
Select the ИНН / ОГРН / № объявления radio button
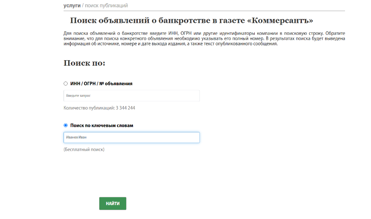click(x=65, y=84)
